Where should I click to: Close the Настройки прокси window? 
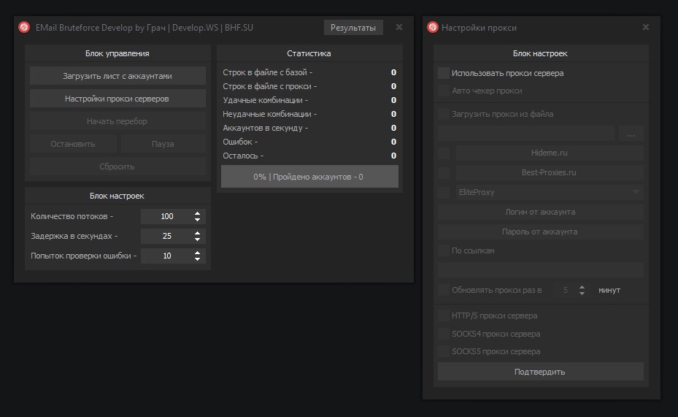pos(646,27)
